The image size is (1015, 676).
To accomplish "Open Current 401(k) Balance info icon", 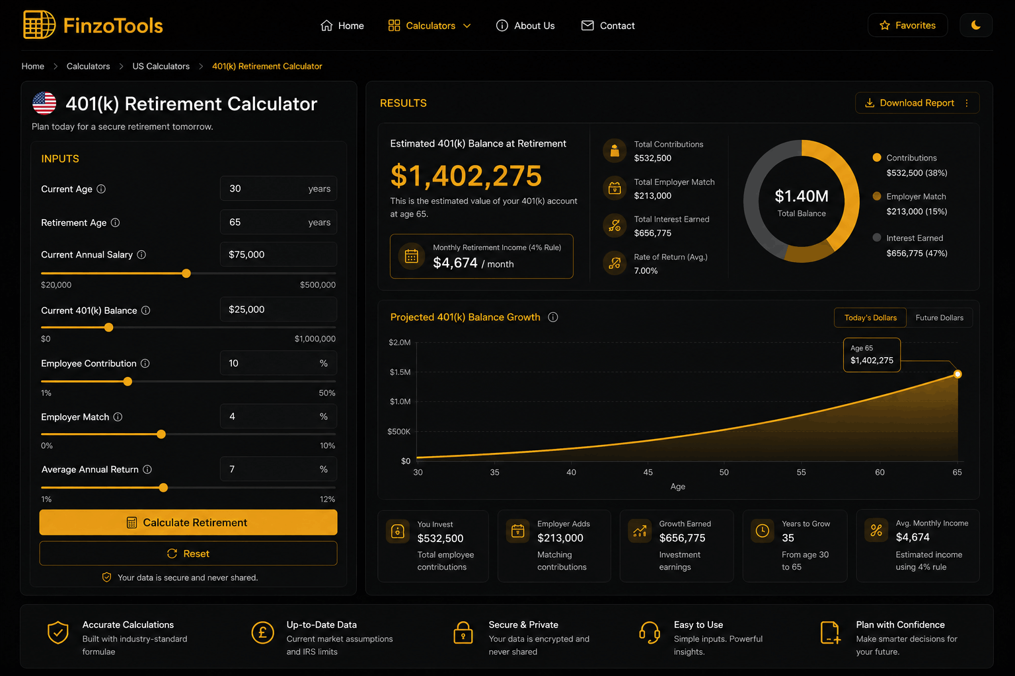I will click(x=146, y=310).
